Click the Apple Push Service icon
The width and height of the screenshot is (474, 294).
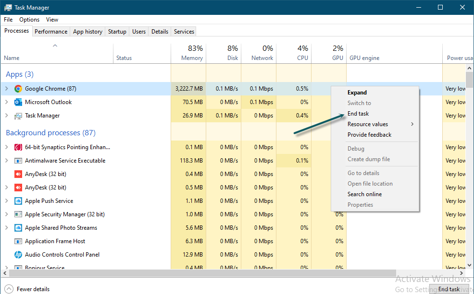(18, 201)
